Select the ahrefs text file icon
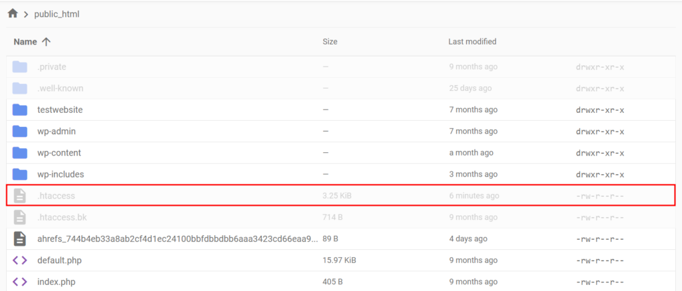 coord(19,239)
